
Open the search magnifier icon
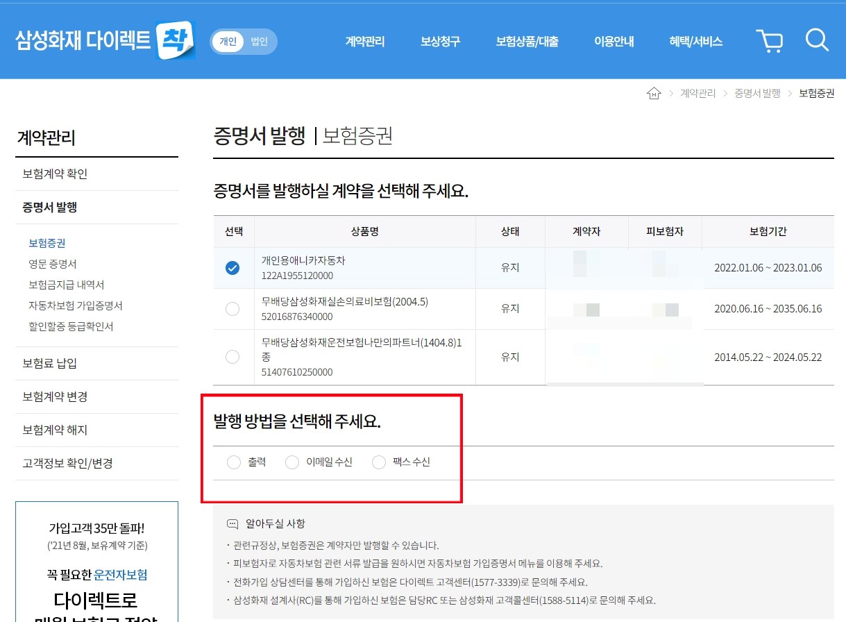pyautogui.click(x=817, y=40)
